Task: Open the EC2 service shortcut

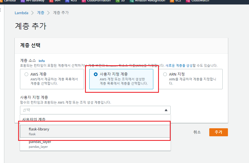Action: click(175, 1)
